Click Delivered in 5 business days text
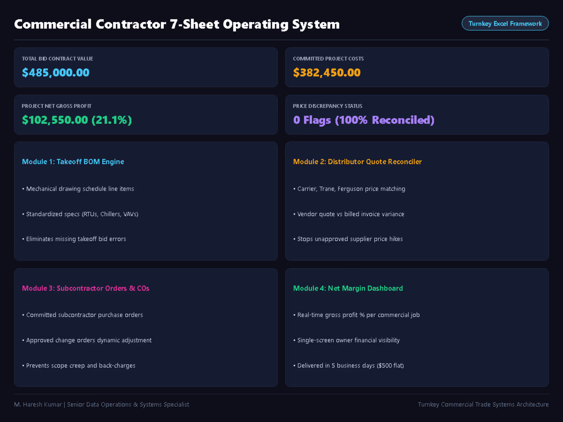 click(x=336, y=366)
